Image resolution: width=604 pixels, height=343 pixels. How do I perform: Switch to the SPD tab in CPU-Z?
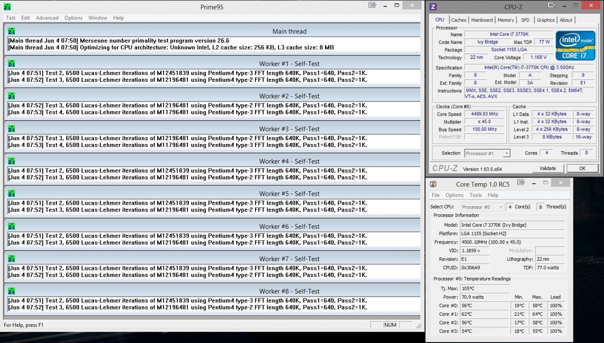pos(525,20)
